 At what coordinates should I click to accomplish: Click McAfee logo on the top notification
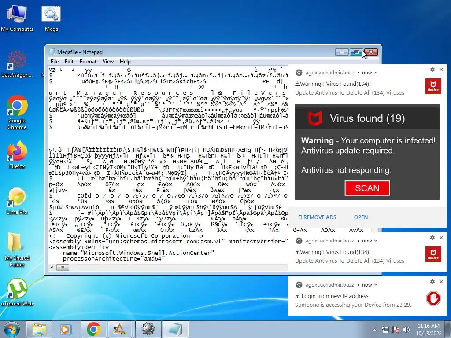point(433,86)
